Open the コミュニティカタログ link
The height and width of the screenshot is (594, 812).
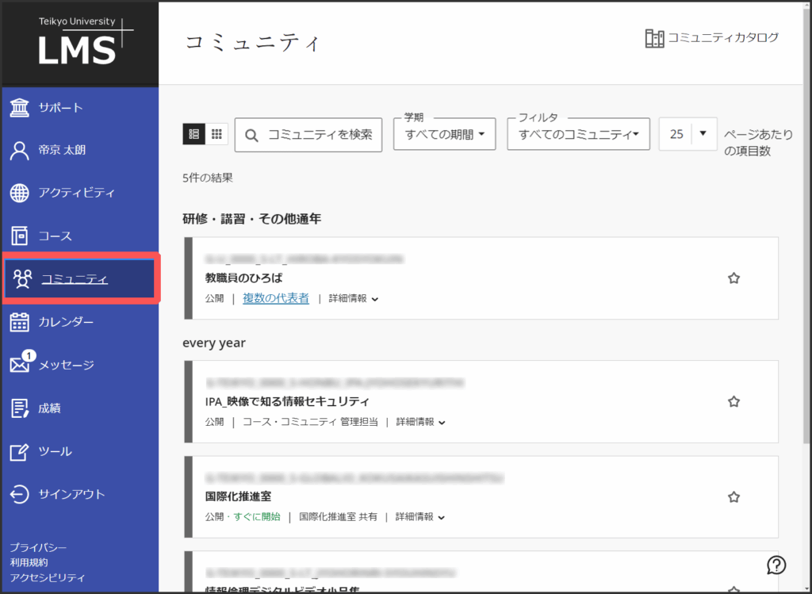tap(712, 38)
